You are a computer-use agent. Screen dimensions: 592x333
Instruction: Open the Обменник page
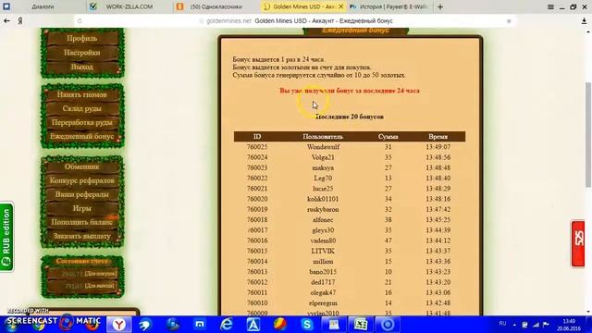coord(82,166)
